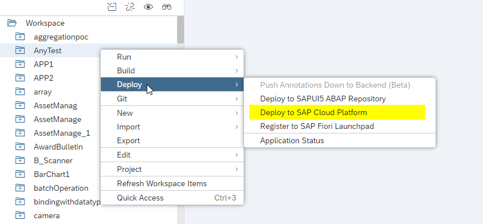Open the Project submenu
483x224 pixels.
point(172,169)
